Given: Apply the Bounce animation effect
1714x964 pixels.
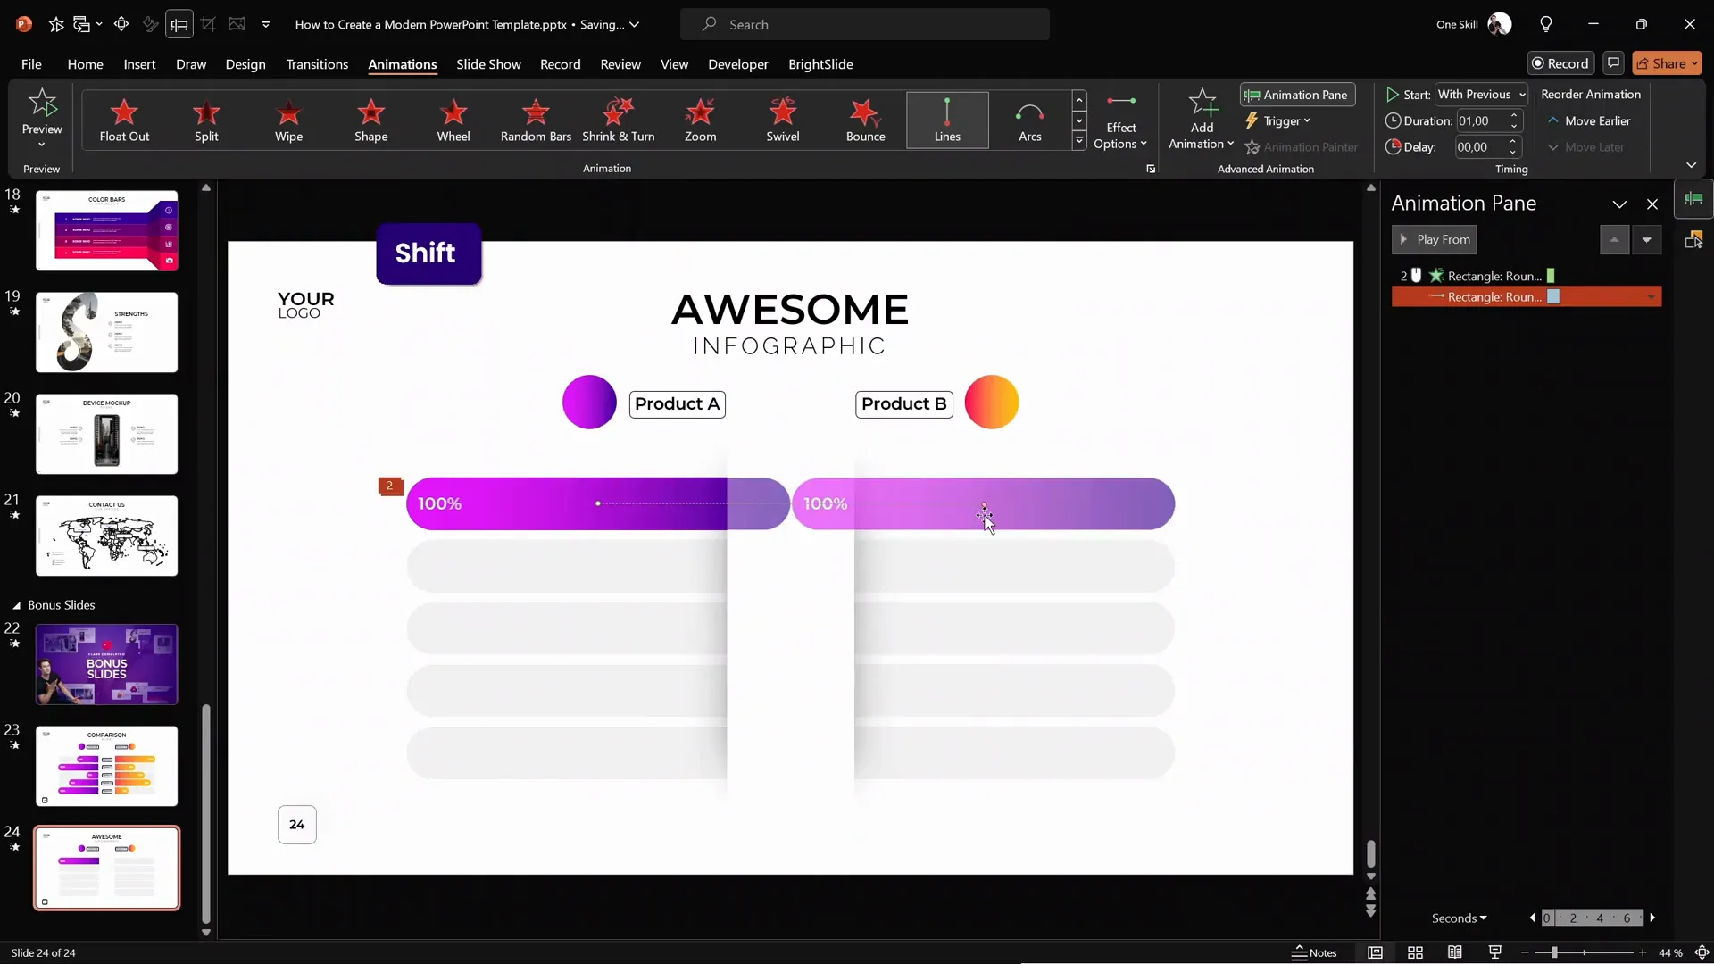Looking at the screenshot, I should click(865, 120).
